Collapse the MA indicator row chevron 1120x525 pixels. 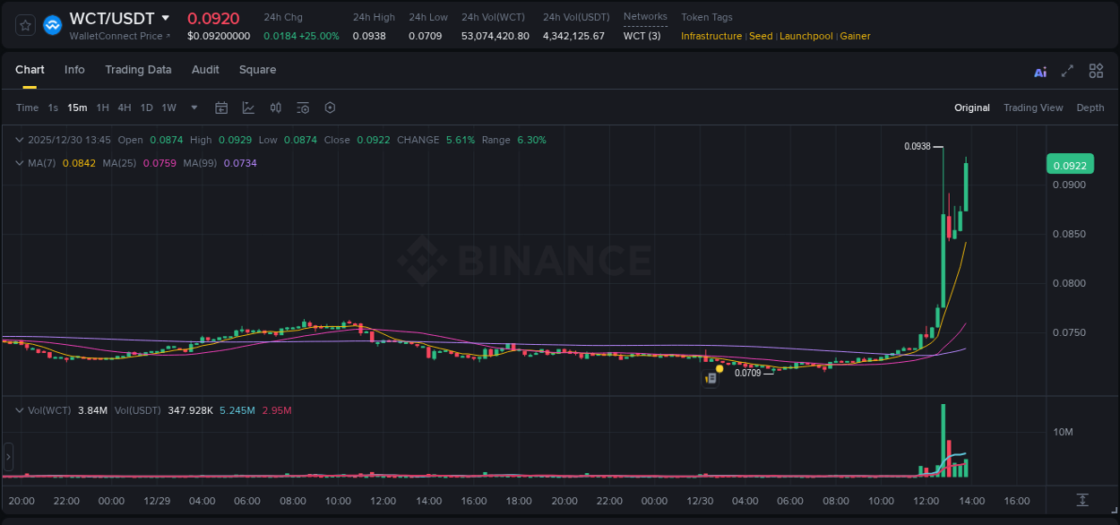(19, 163)
